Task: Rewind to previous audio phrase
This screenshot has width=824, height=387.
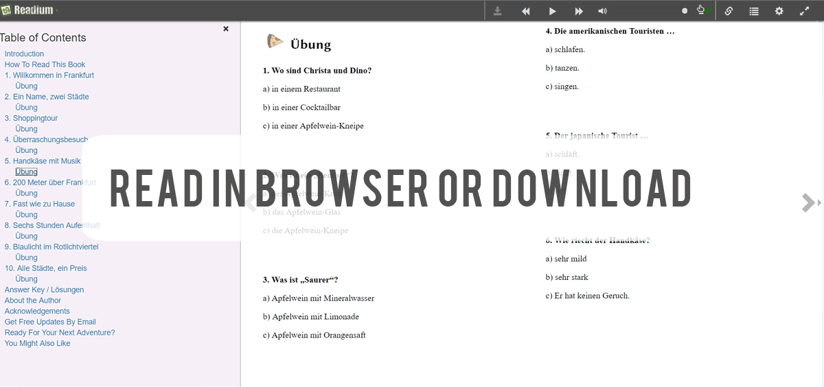Action: (526, 11)
